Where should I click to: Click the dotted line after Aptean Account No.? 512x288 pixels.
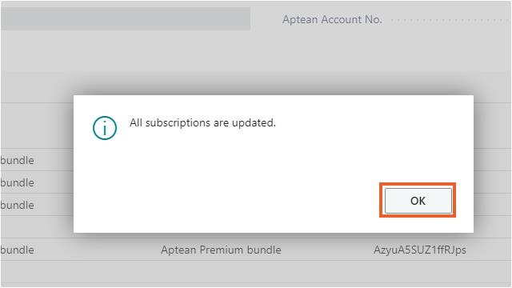tap(450, 21)
